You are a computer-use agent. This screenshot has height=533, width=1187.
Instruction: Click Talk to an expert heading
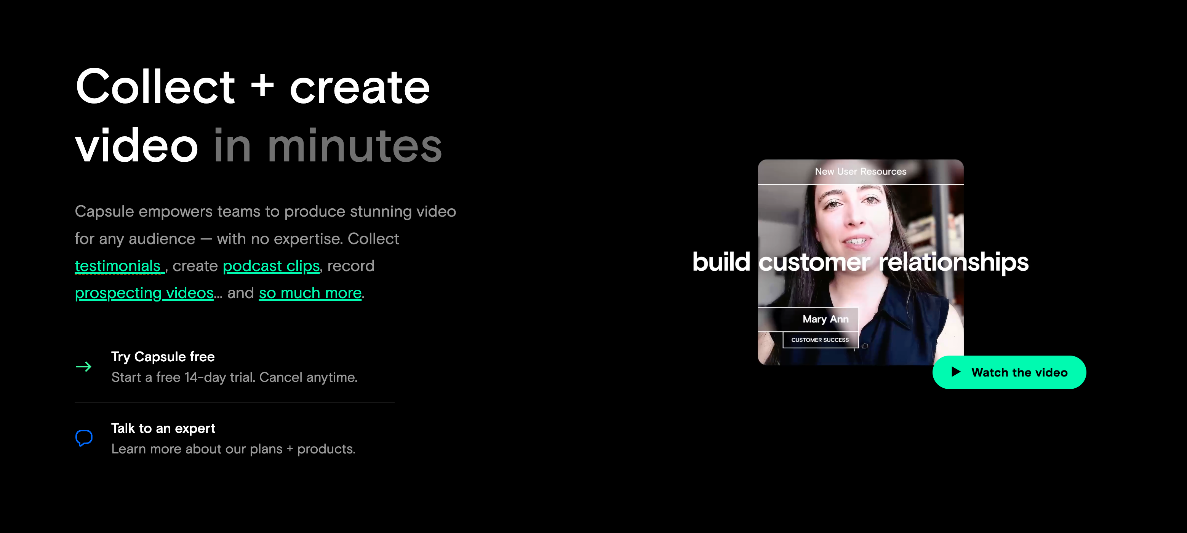tap(163, 428)
